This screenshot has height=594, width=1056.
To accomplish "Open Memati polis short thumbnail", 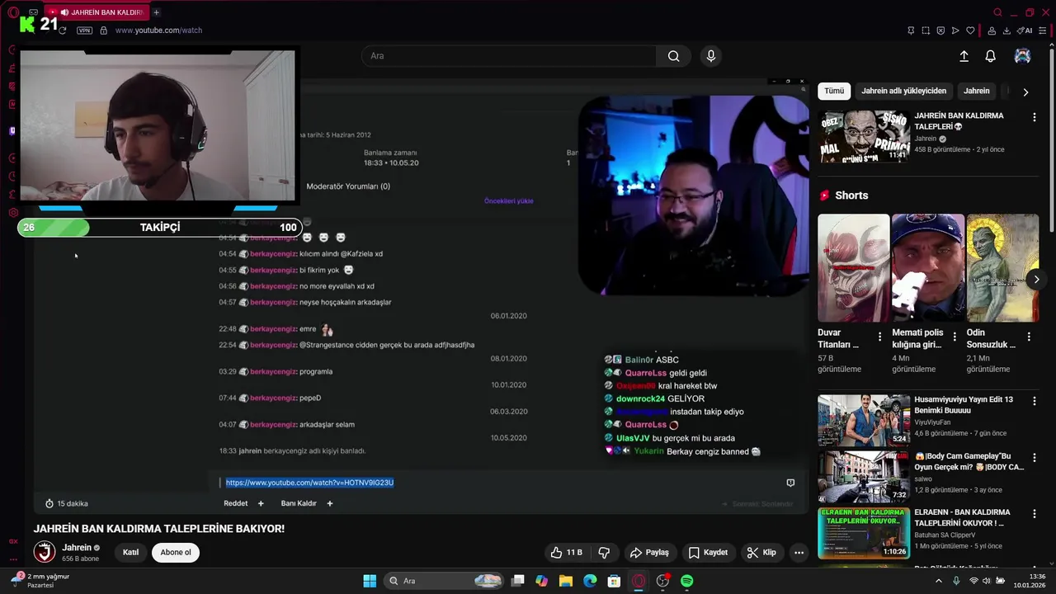I will coord(928,268).
